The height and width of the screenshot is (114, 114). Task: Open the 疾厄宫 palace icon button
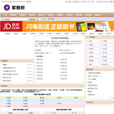pyautogui.click(x=107, y=49)
